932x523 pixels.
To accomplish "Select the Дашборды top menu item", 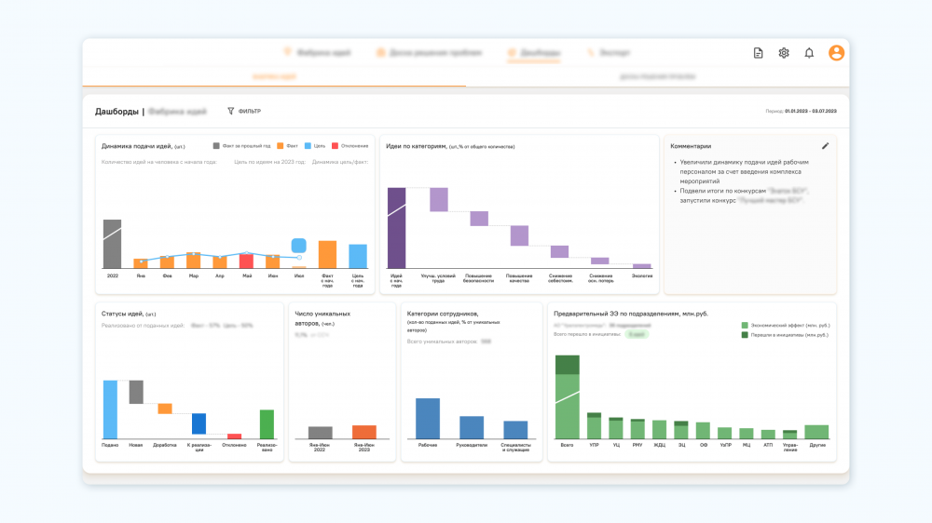I will (541, 53).
